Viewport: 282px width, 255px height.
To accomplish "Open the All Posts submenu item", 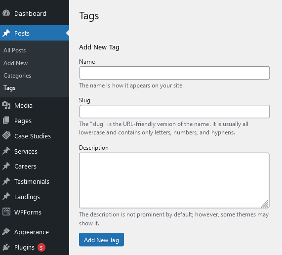I will point(14,50).
